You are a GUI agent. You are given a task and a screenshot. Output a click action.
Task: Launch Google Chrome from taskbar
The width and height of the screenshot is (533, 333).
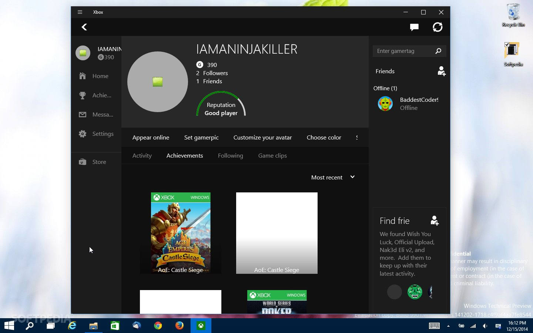[158, 326]
